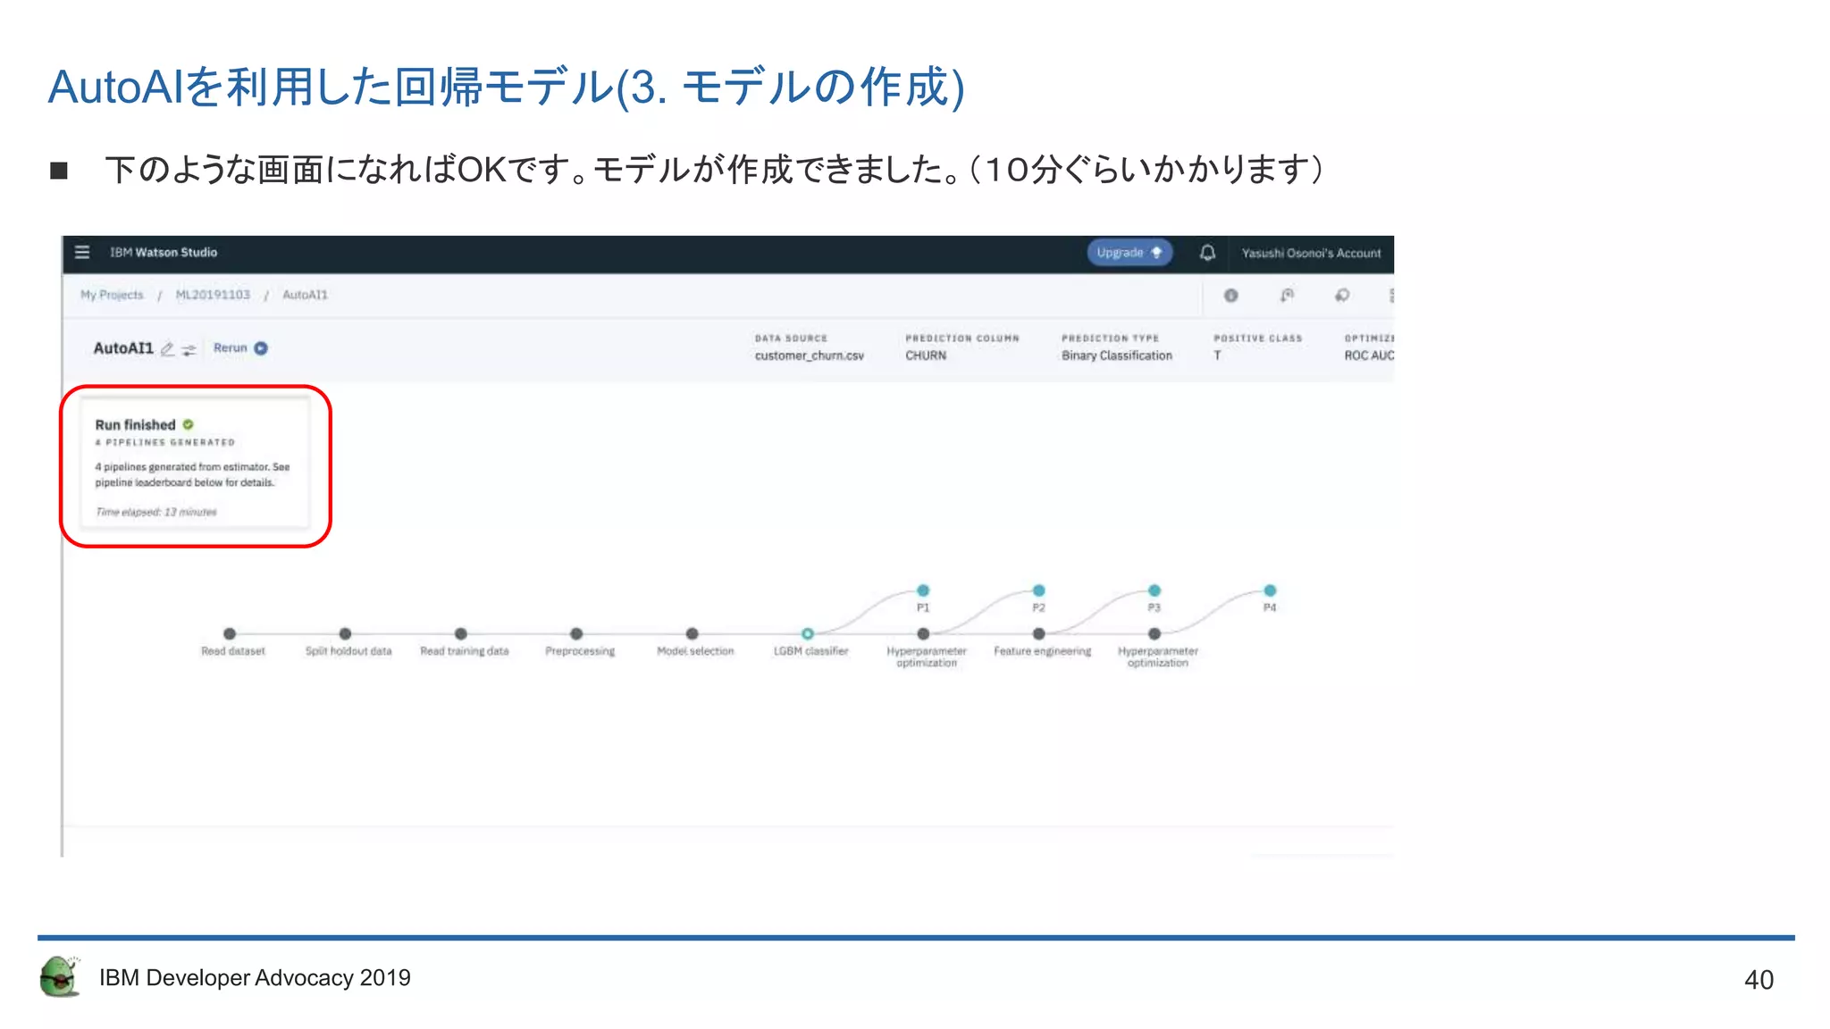Click the IBM Watson Studio title
This screenshot has width=1830, height=1029.
(164, 253)
